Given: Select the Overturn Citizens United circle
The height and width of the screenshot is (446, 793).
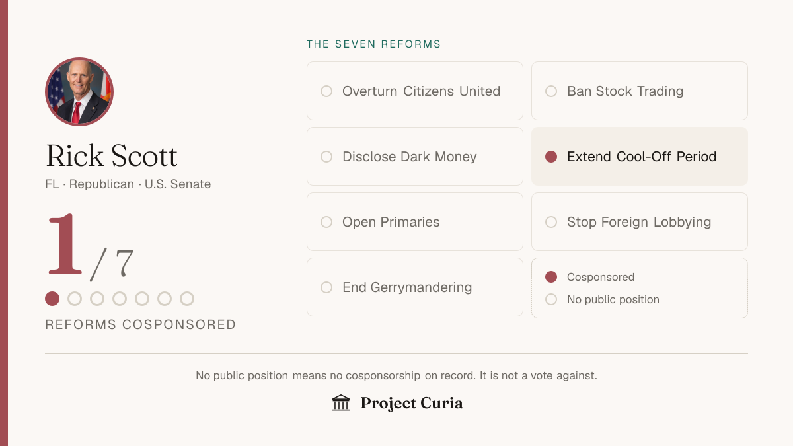Looking at the screenshot, I should (x=326, y=91).
